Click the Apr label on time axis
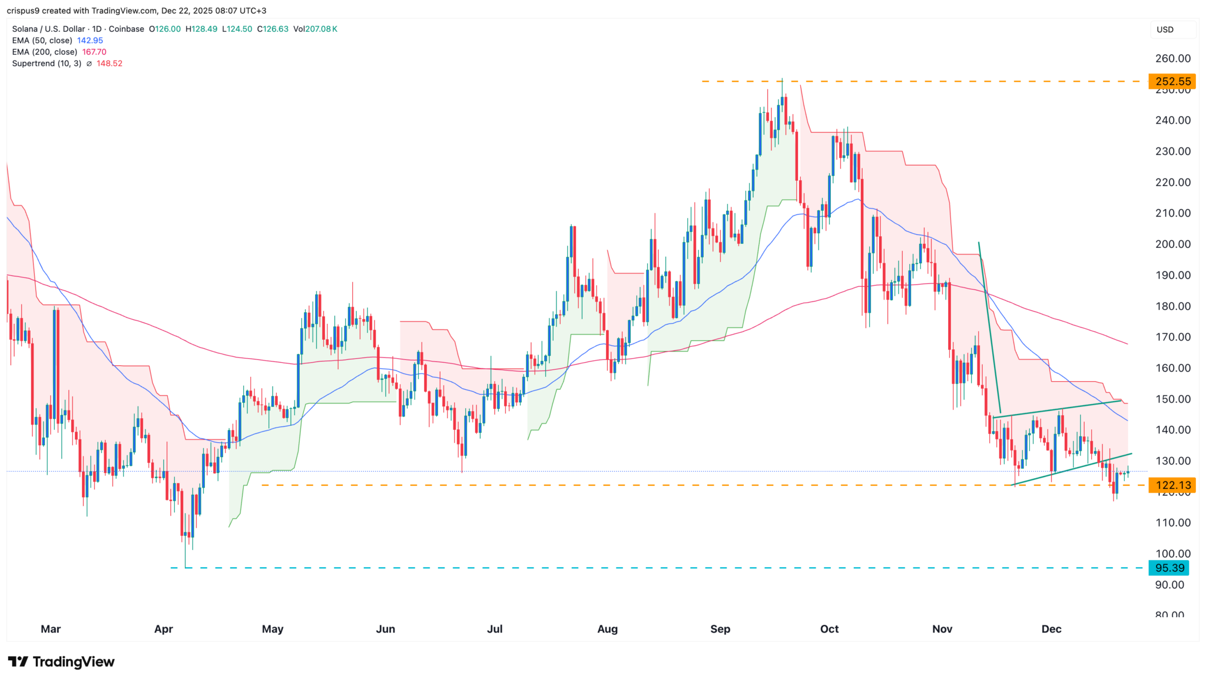 (163, 629)
